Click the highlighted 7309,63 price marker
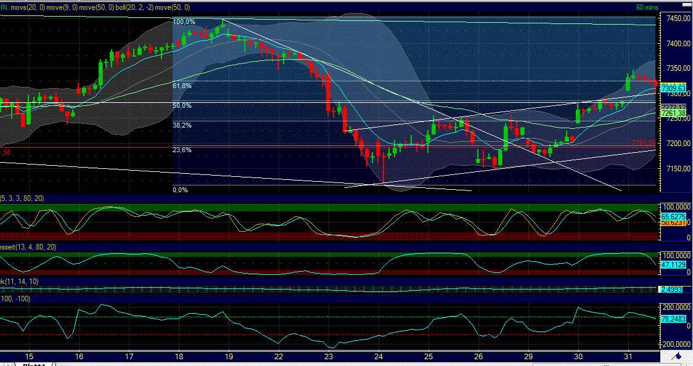This screenshot has height=366, width=693. 673,87
